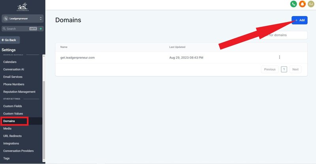The image size is (316, 164).
Task: Click the OTHER SETTINGS section label
Action: tap(12, 99)
